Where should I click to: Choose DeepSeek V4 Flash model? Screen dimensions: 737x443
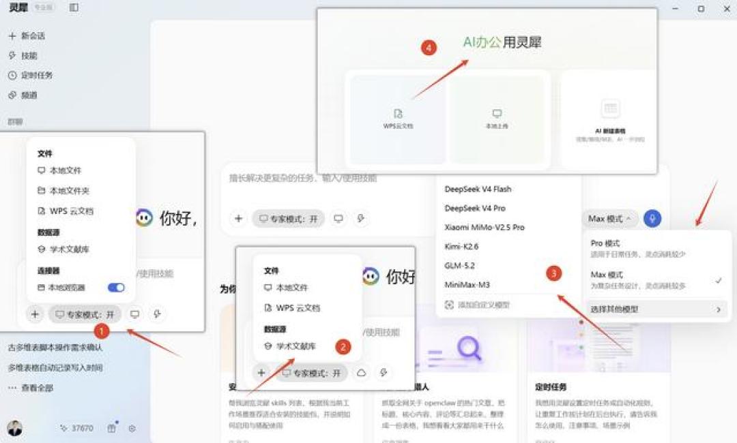click(478, 189)
